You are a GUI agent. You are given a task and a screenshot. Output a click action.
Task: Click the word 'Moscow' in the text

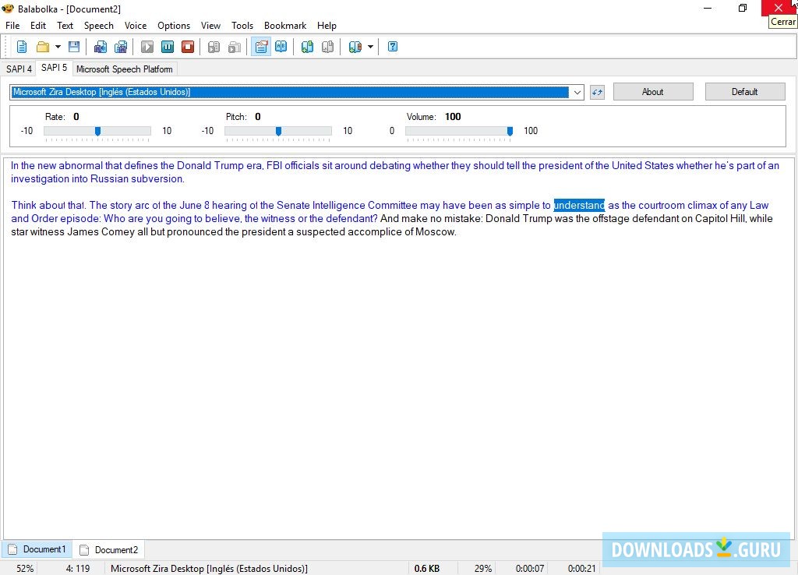(435, 232)
